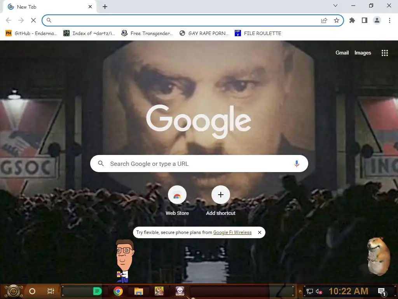
Task: Open the Index of ~dartz bookmark
Action: coord(89,33)
